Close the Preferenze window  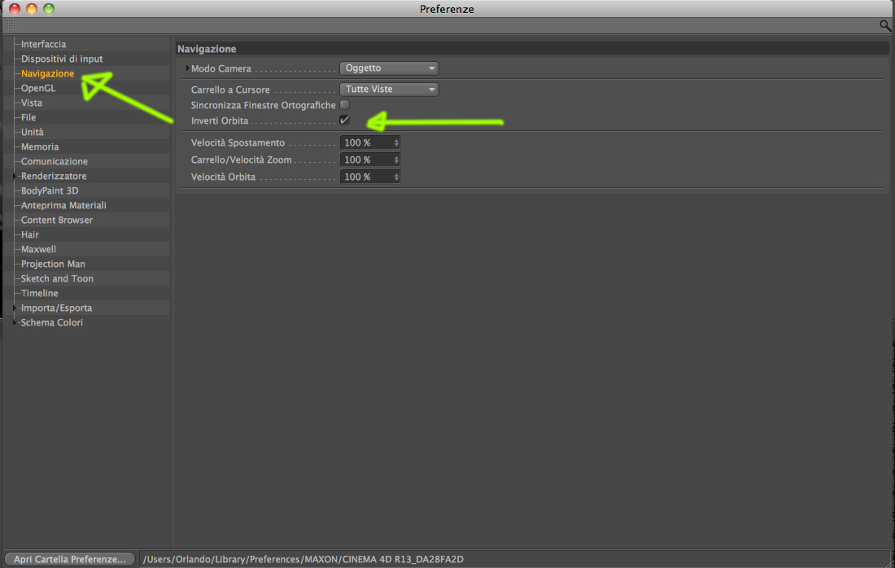[x=15, y=9]
